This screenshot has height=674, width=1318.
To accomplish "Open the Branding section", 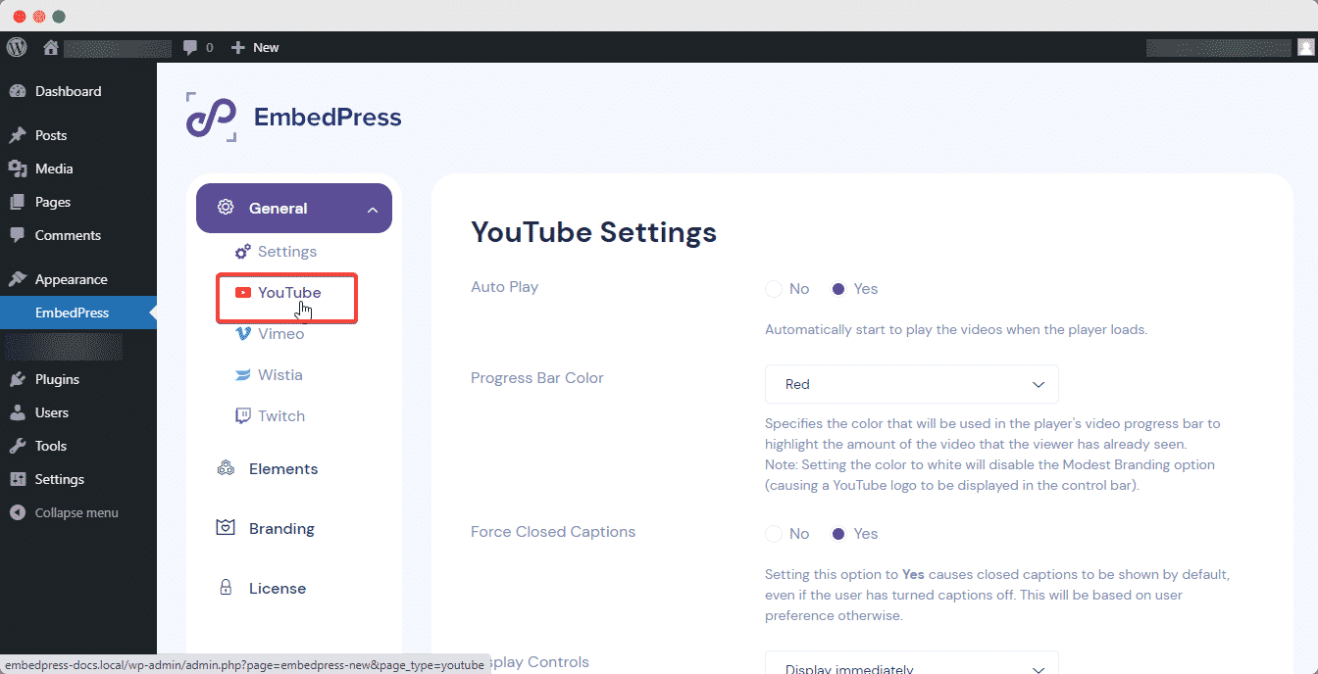I will (281, 528).
